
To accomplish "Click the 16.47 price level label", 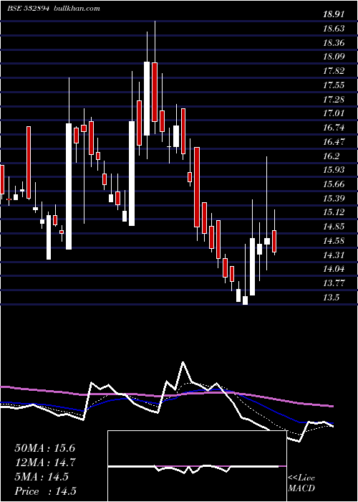I will (334, 141).
